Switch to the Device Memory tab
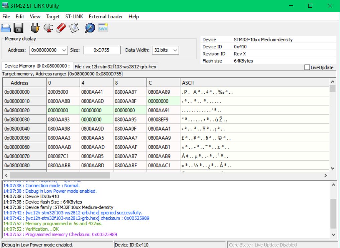Screen dimensions: 340x248 click(37, 66)
